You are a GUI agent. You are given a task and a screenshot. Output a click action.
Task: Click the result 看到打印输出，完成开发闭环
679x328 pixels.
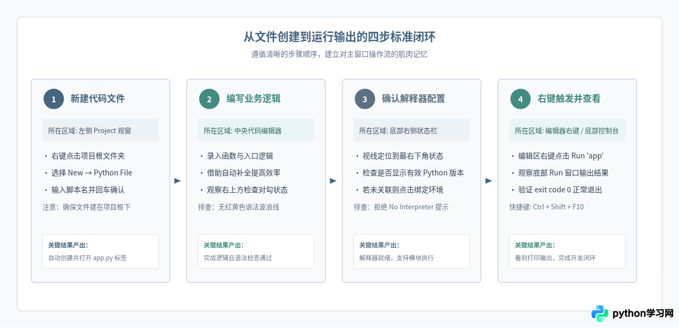click(x=555, y=258)
